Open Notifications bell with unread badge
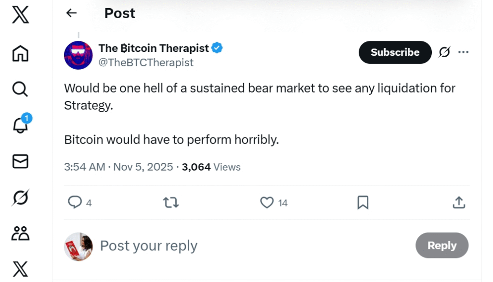The width and height of the screenshot is (493, 282). point(20,124)
